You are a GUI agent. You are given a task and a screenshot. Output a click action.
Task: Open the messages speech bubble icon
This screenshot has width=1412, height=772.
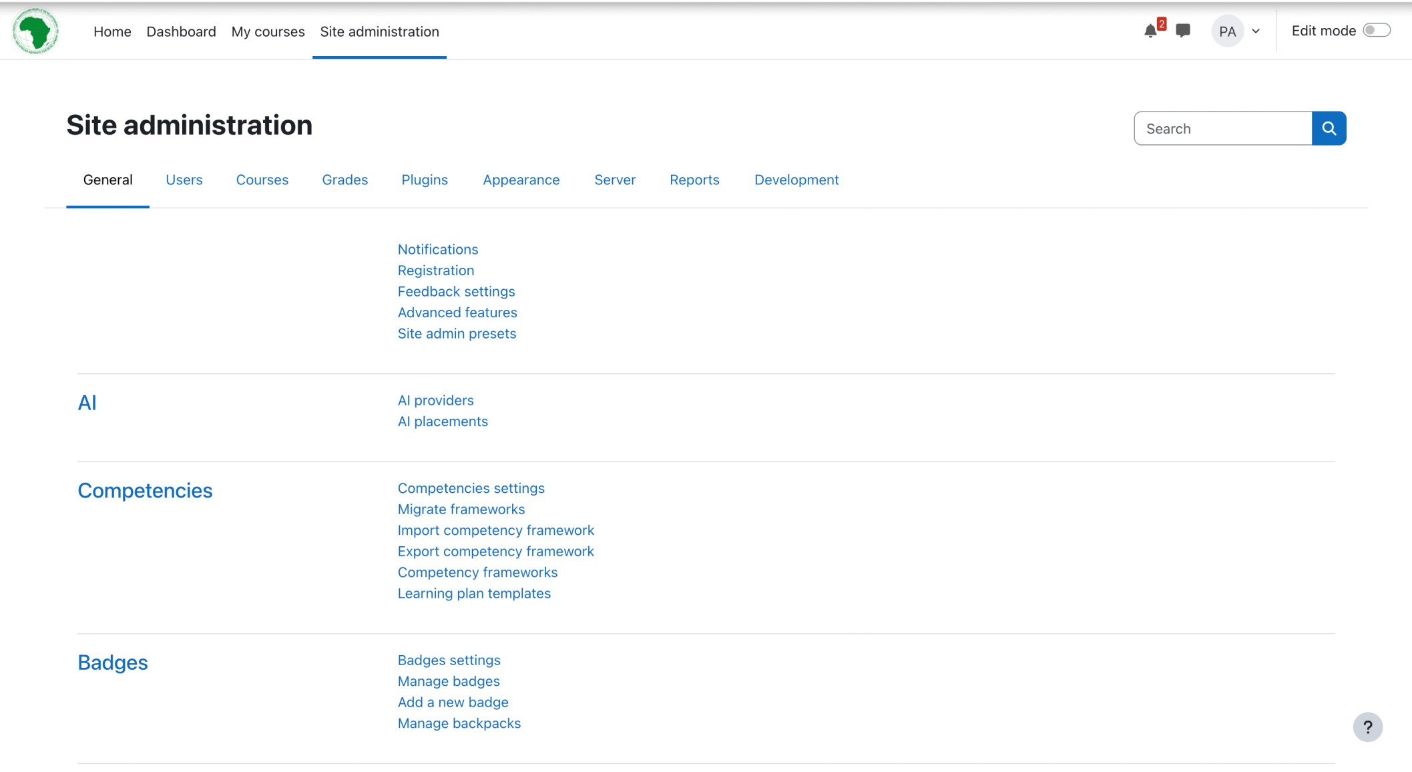click(x=1182, y=31)
